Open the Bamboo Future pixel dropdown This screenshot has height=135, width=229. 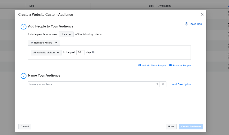[44, 43]
